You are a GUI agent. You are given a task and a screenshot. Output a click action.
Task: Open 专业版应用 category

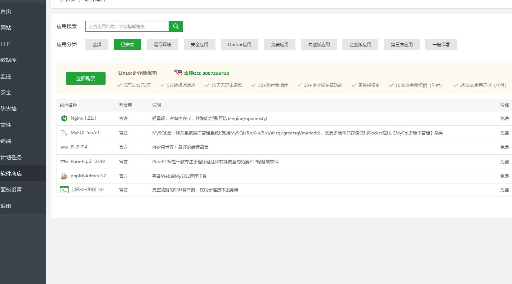tap(319, 44)
